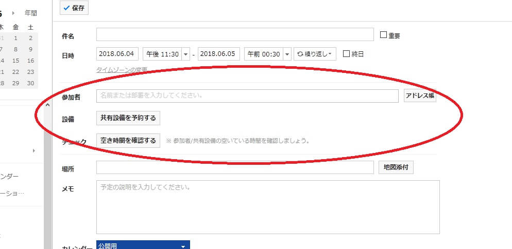Click the 地図添付 attach map button

pyautogui.click(x=396, y=167)
